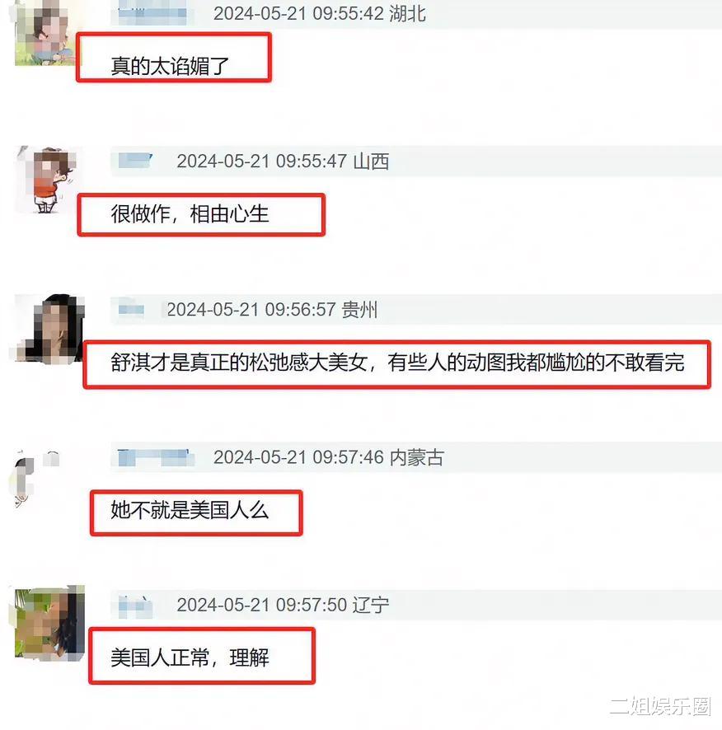Click the blurred username beside the 内蒙古 timestamp

coord(156,457)
